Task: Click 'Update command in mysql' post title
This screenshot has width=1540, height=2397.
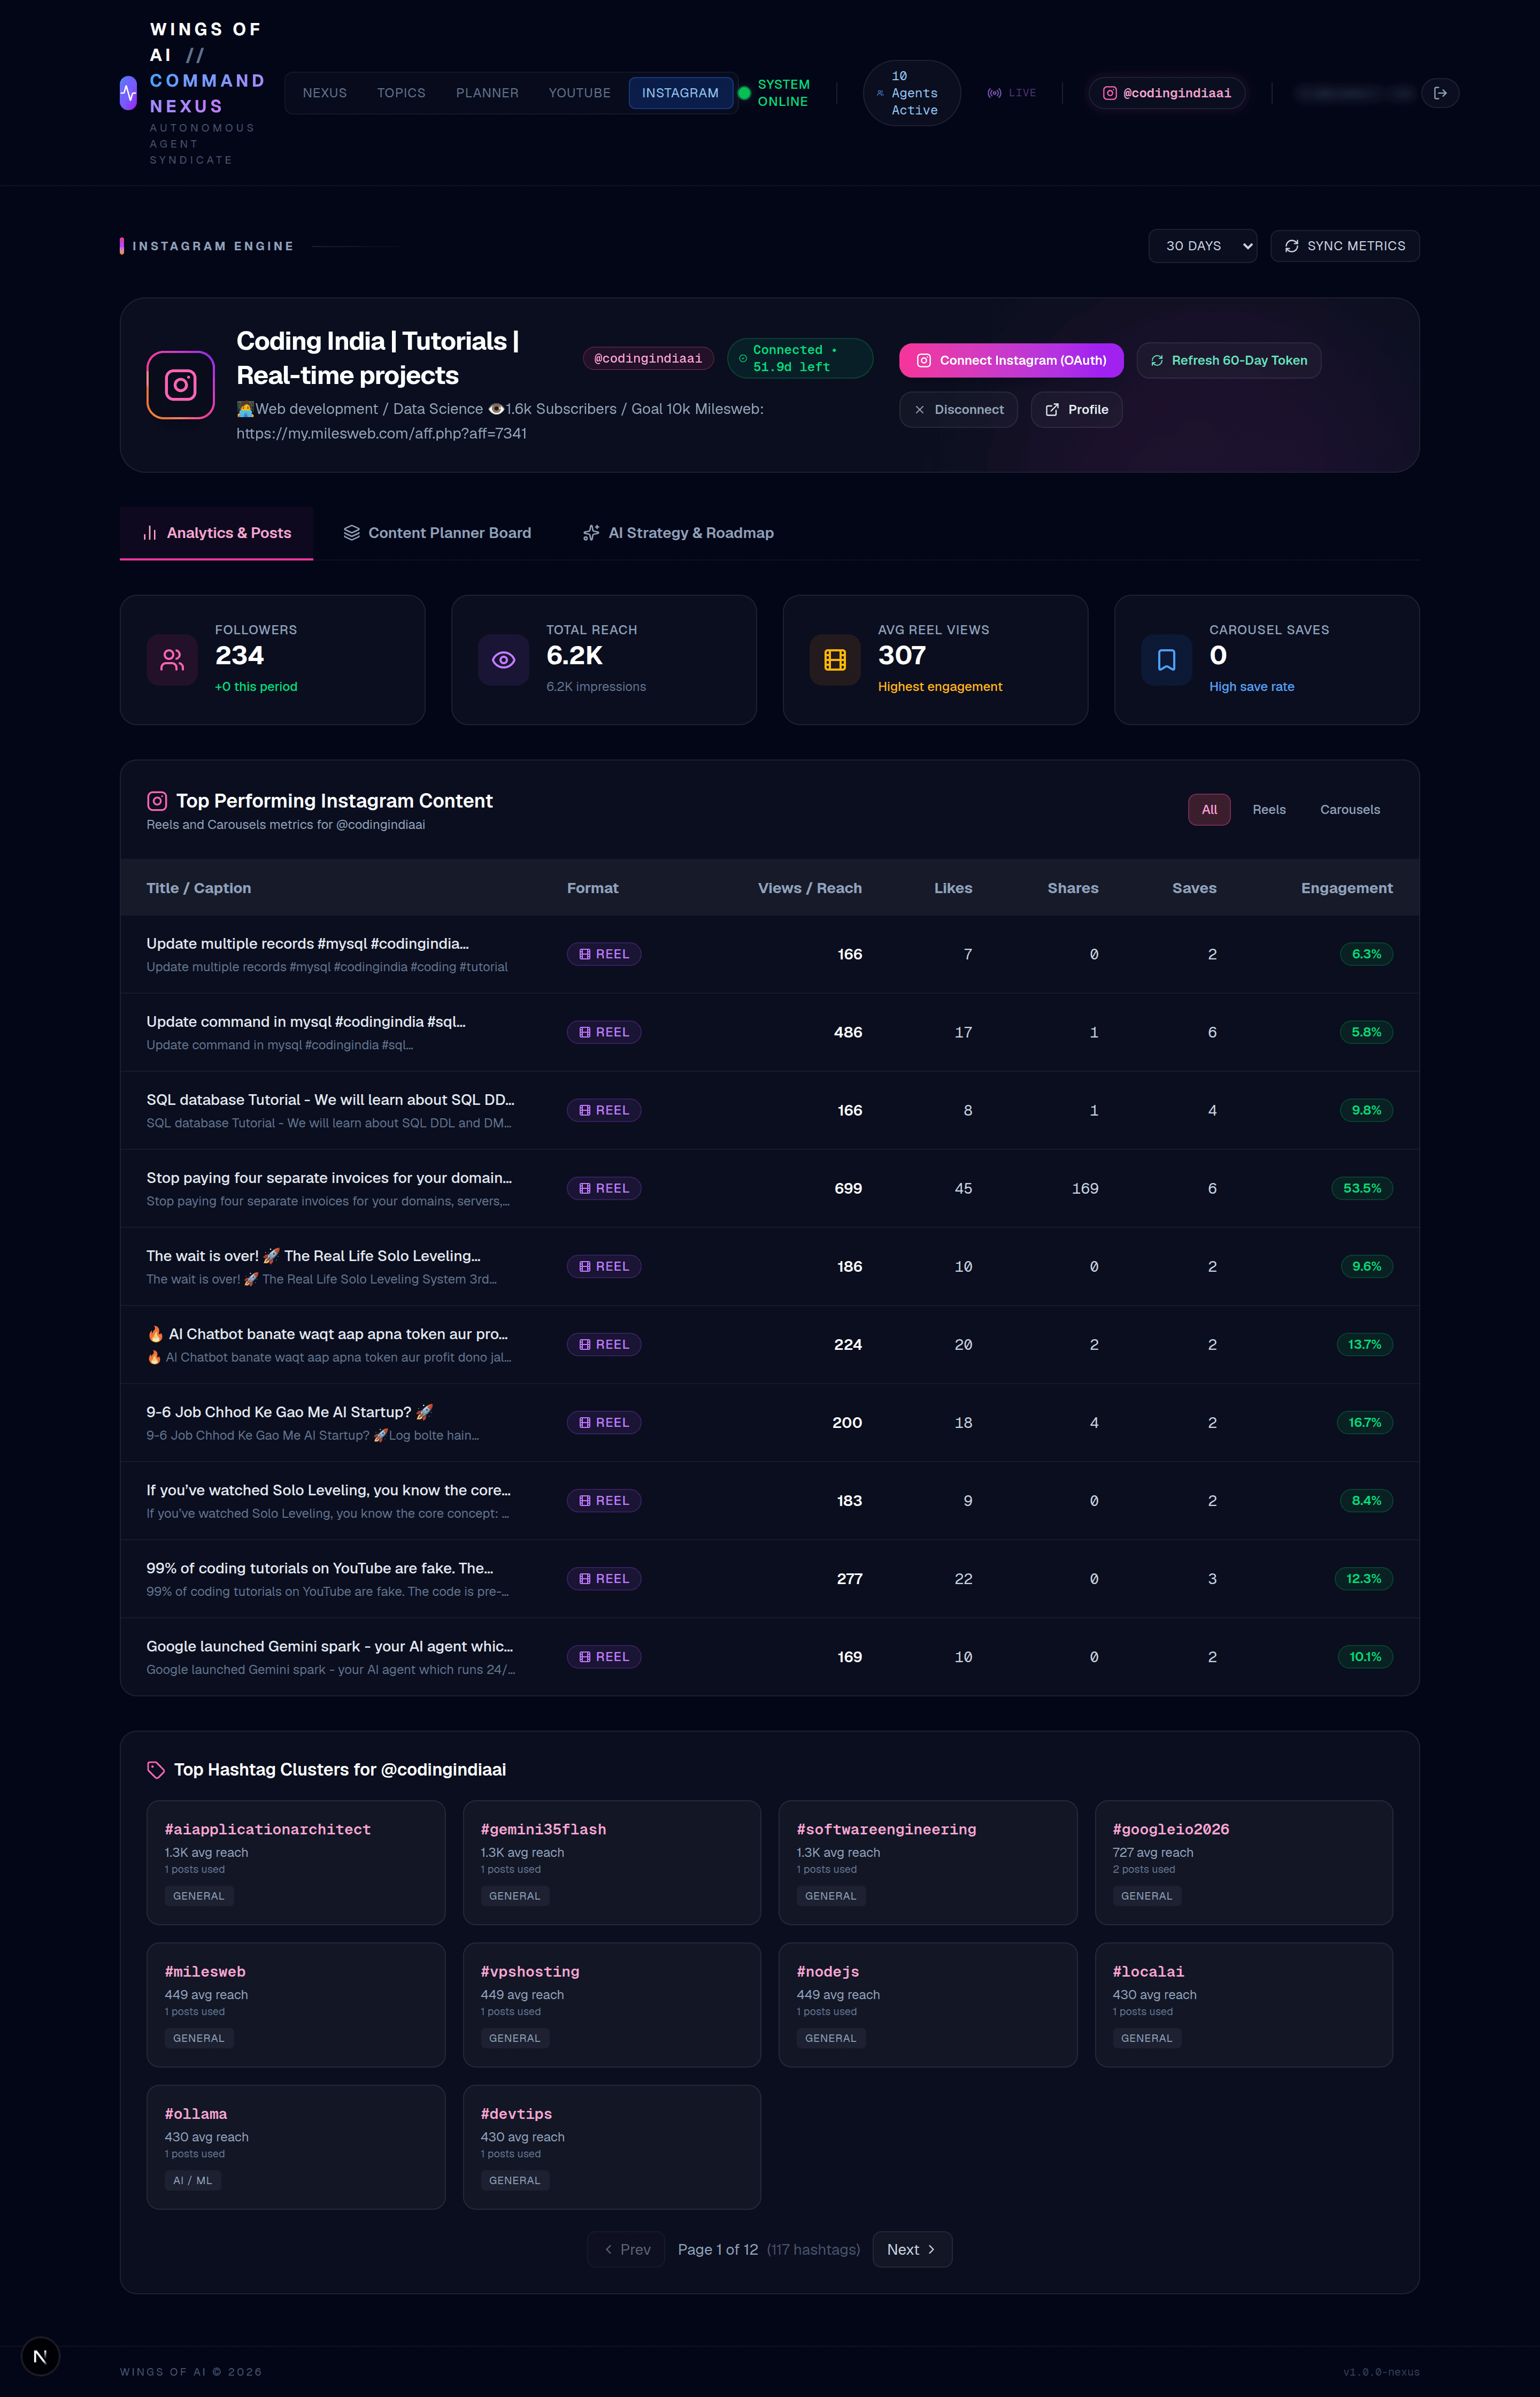Action: 306,1022
